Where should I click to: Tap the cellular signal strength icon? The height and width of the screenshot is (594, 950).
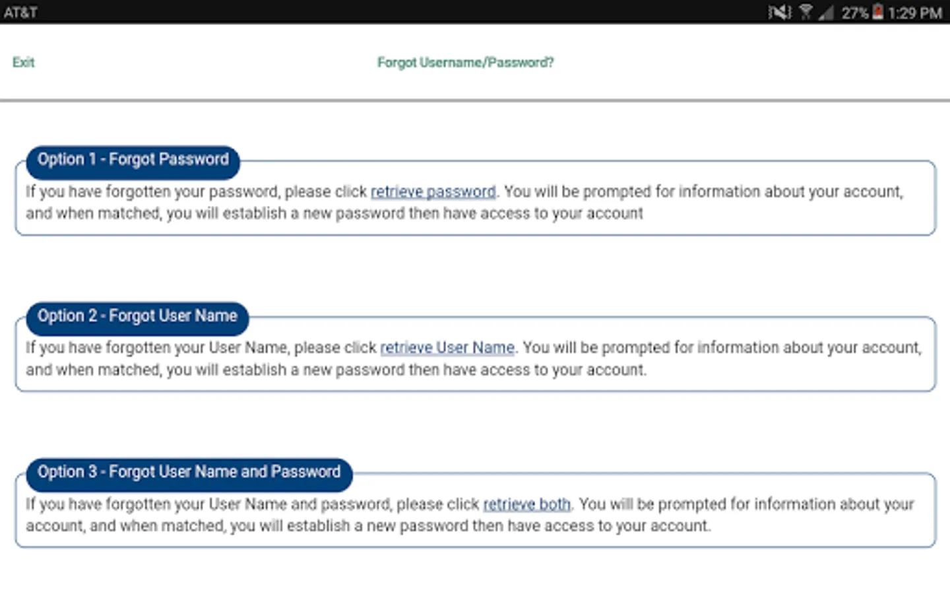pos(825,12)
